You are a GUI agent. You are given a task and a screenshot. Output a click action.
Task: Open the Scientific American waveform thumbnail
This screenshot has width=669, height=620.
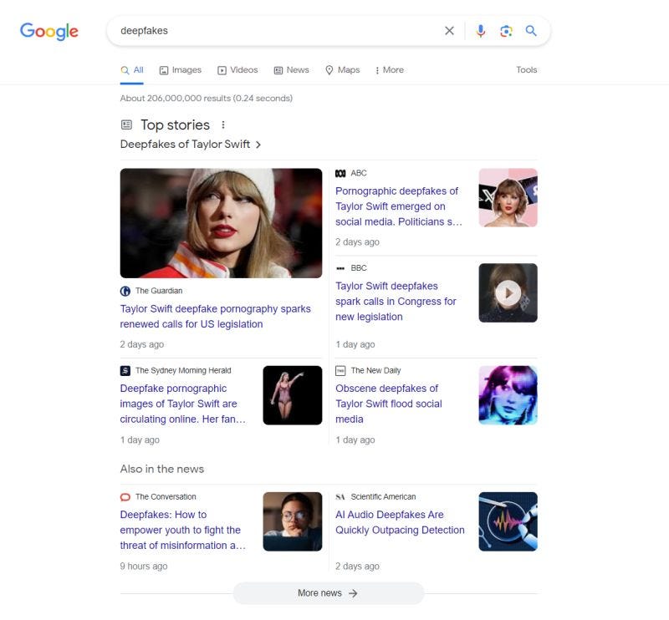pos(508,521)
